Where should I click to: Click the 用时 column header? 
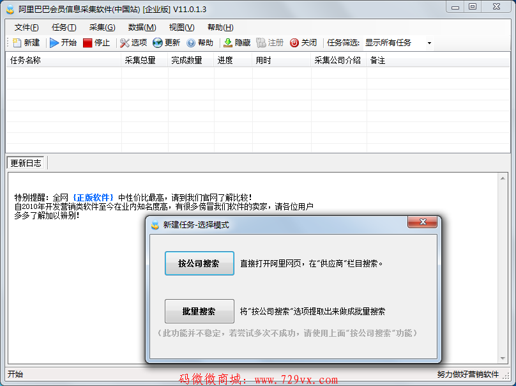(282, 60)
